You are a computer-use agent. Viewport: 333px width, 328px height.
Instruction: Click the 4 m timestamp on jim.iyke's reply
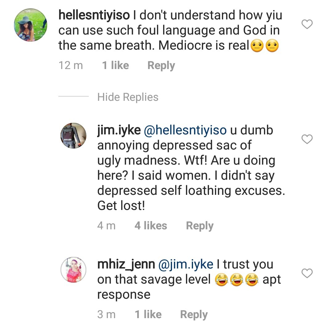click(106, 226)
